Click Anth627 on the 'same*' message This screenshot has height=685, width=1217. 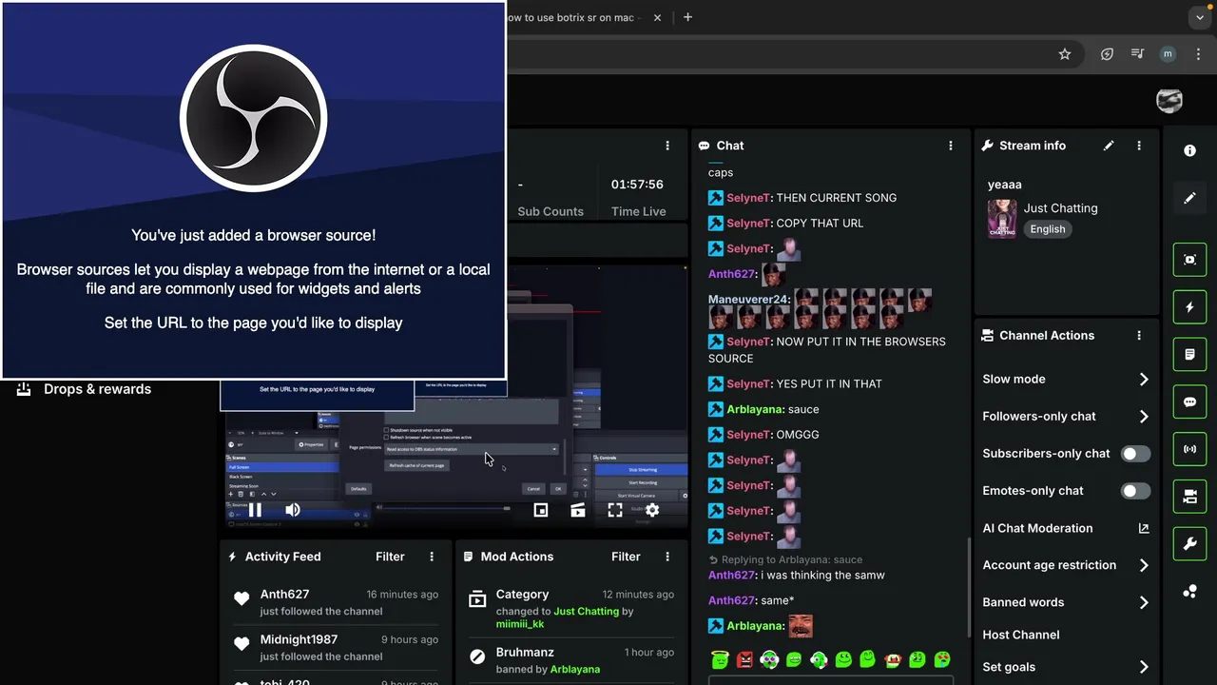[731, 600]
